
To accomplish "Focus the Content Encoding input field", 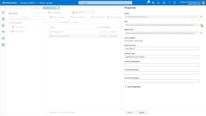I will click(162, 73).
